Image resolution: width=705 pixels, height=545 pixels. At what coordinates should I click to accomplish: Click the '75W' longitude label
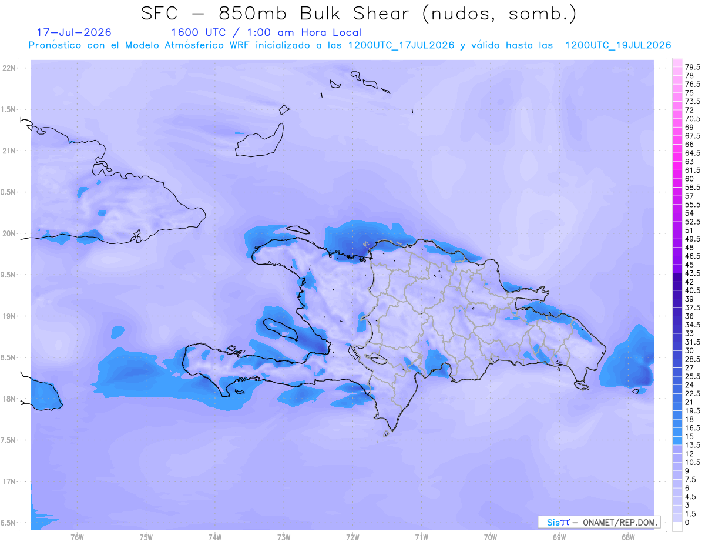point(146,537)
